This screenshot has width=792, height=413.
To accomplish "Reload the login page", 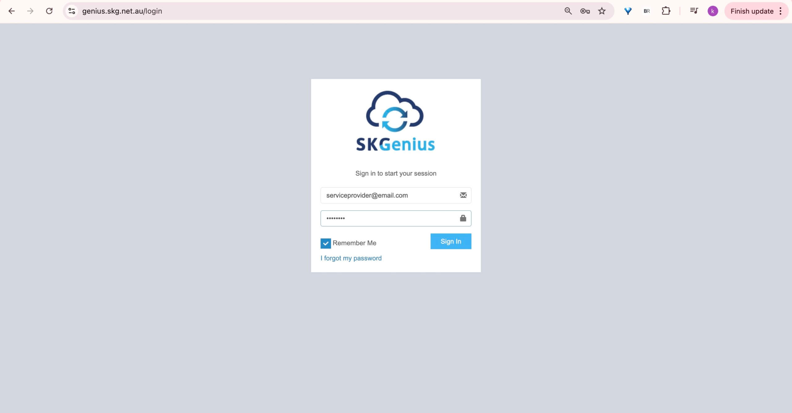I will (x=49, y=11).
